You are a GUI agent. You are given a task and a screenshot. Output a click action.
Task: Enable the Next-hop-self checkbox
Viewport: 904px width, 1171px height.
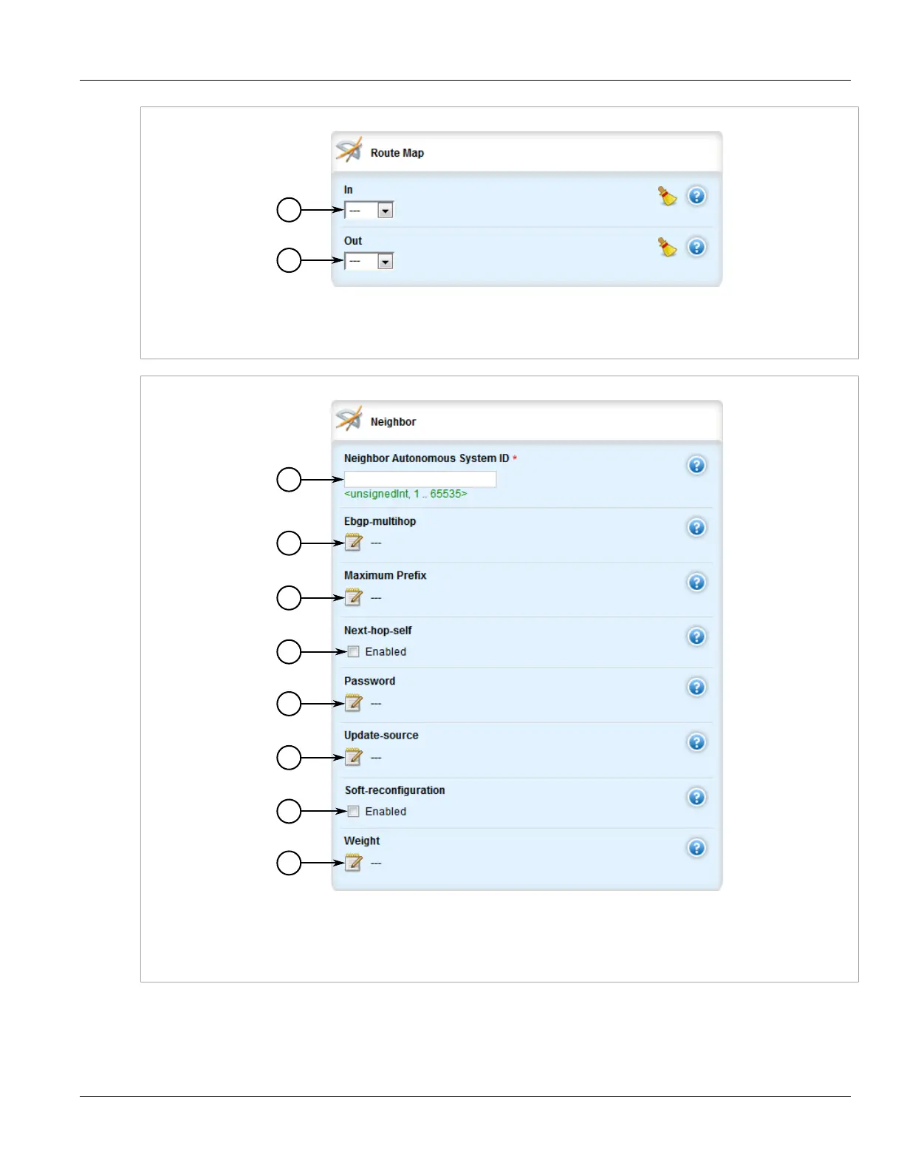pyautogui.click(x=354, y=652)
